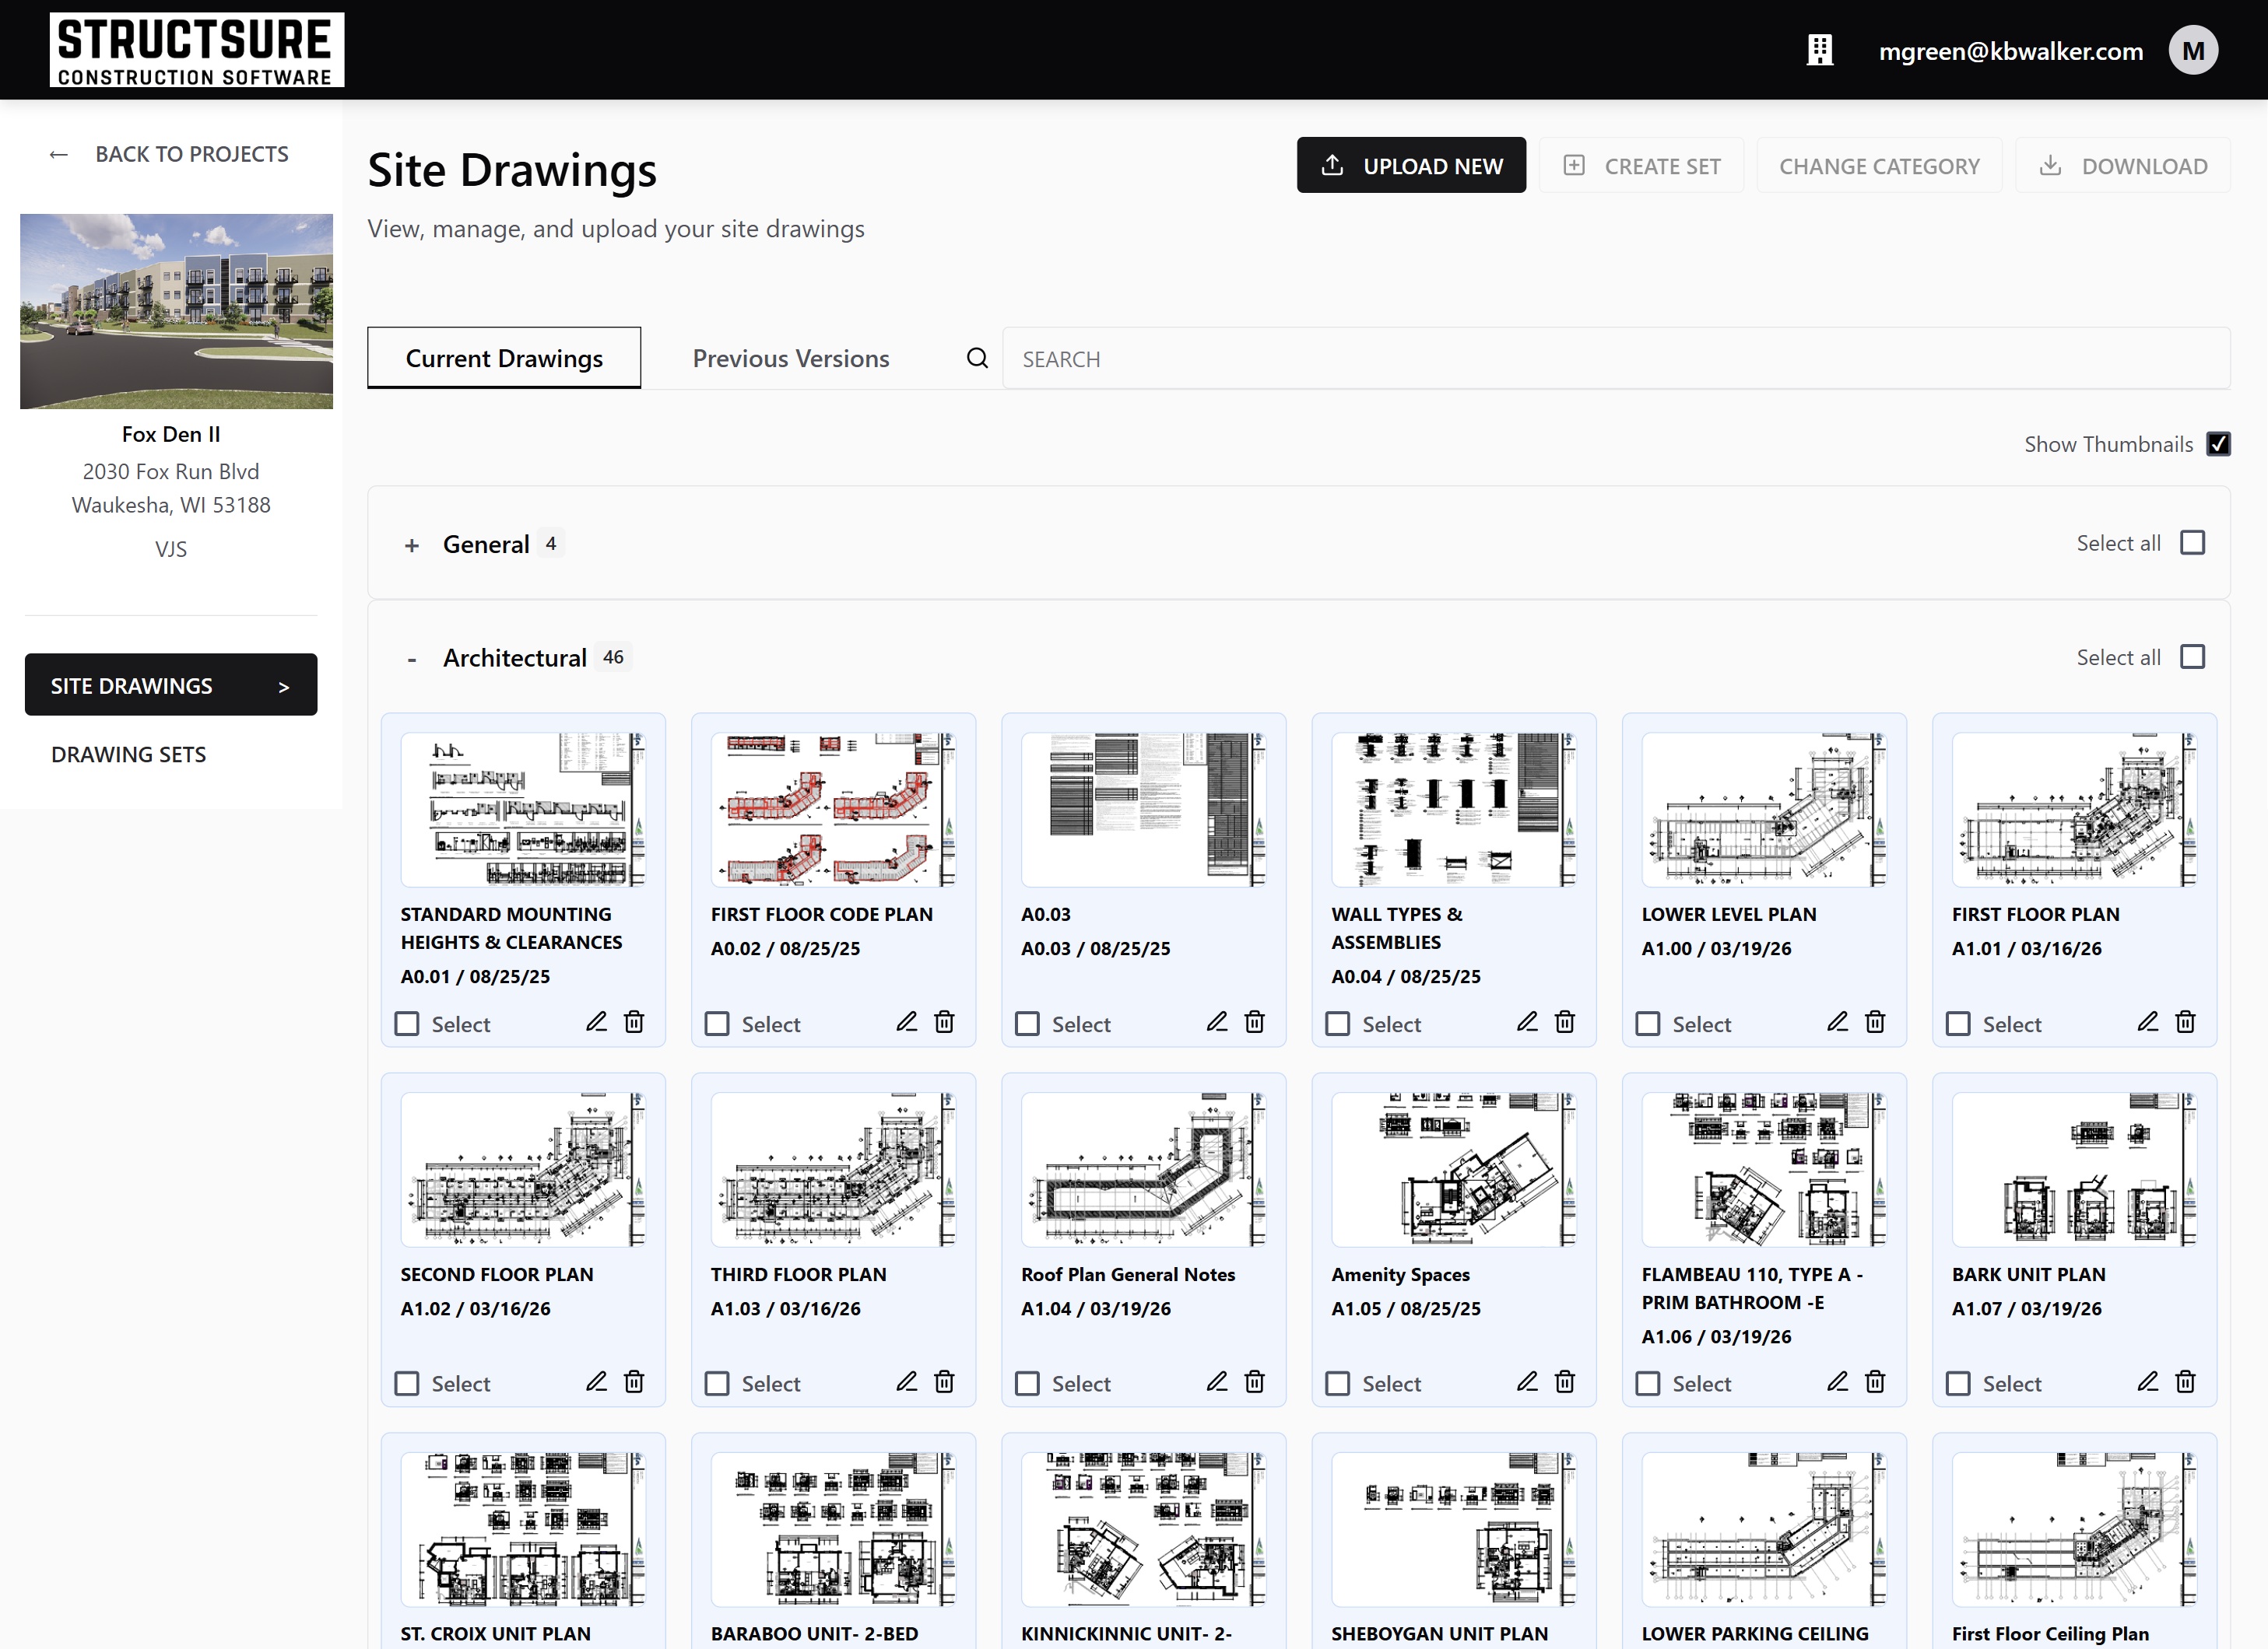Delete the Amenity Spaces drawing
Viewport: 2268px width, 1649px height.
(x=1565, y=1381)
